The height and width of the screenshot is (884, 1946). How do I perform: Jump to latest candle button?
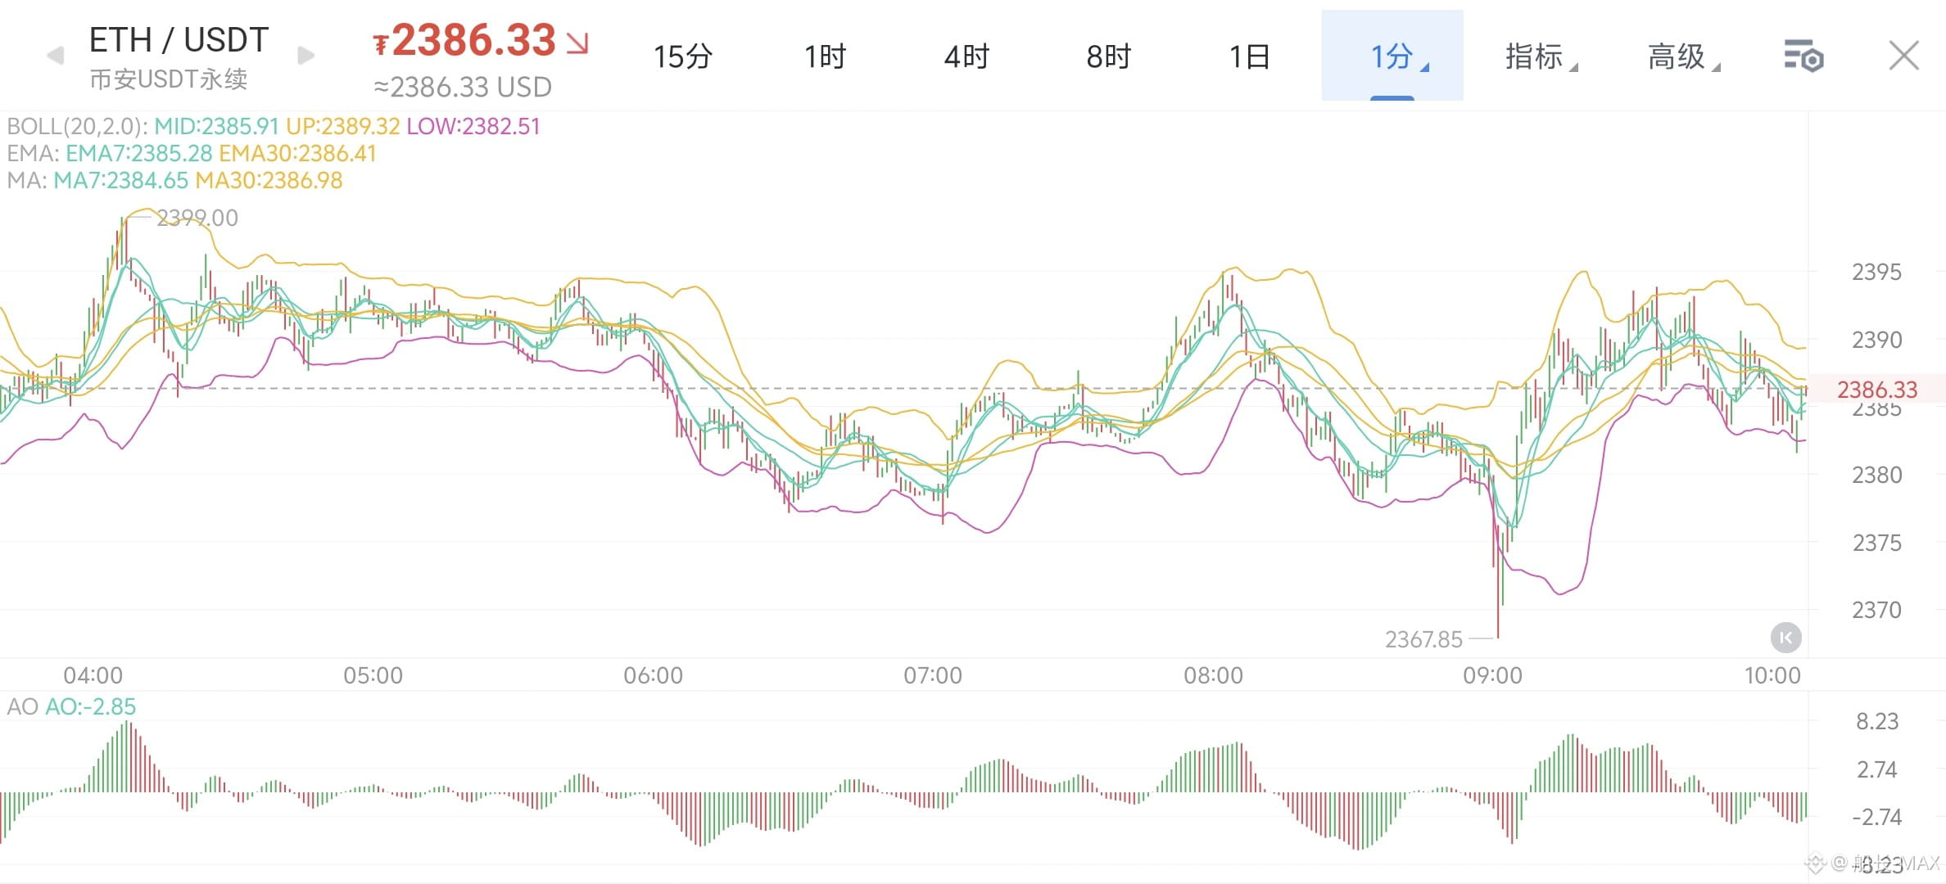(x=1785, y=637)
